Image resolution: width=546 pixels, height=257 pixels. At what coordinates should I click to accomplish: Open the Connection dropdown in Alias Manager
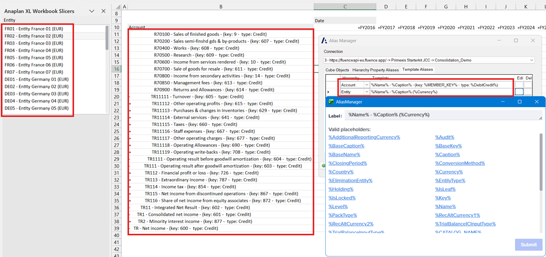pos(531,60)
